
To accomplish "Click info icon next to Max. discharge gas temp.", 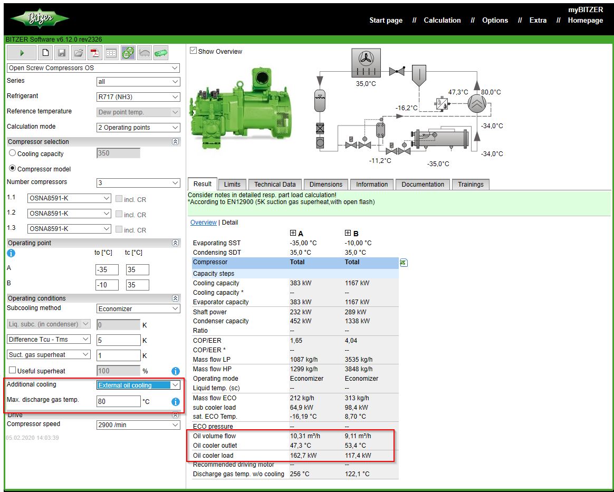I will [176, 402].
